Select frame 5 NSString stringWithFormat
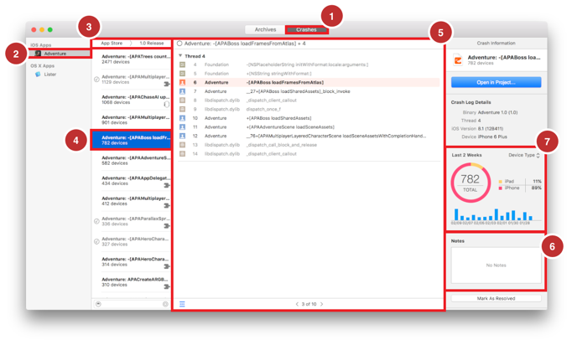 point(309,74)
